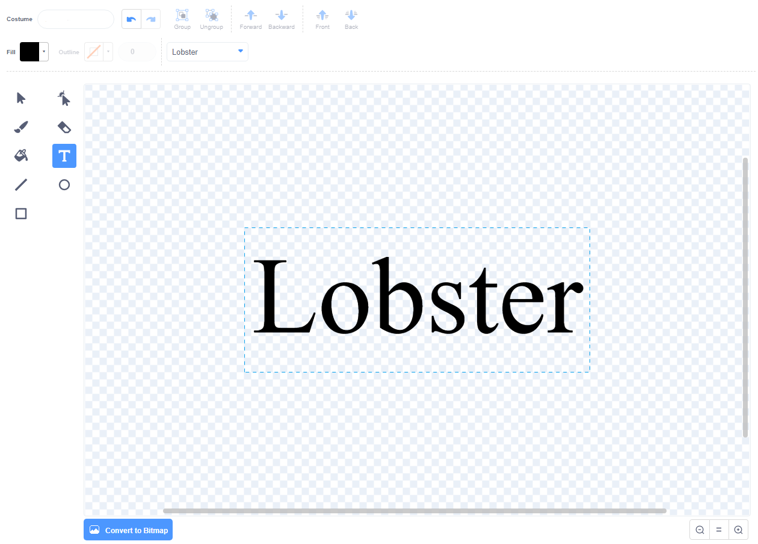Select the Circle tool
The image size is (758, 544).
pyautogui.click(x=64, y=185)
